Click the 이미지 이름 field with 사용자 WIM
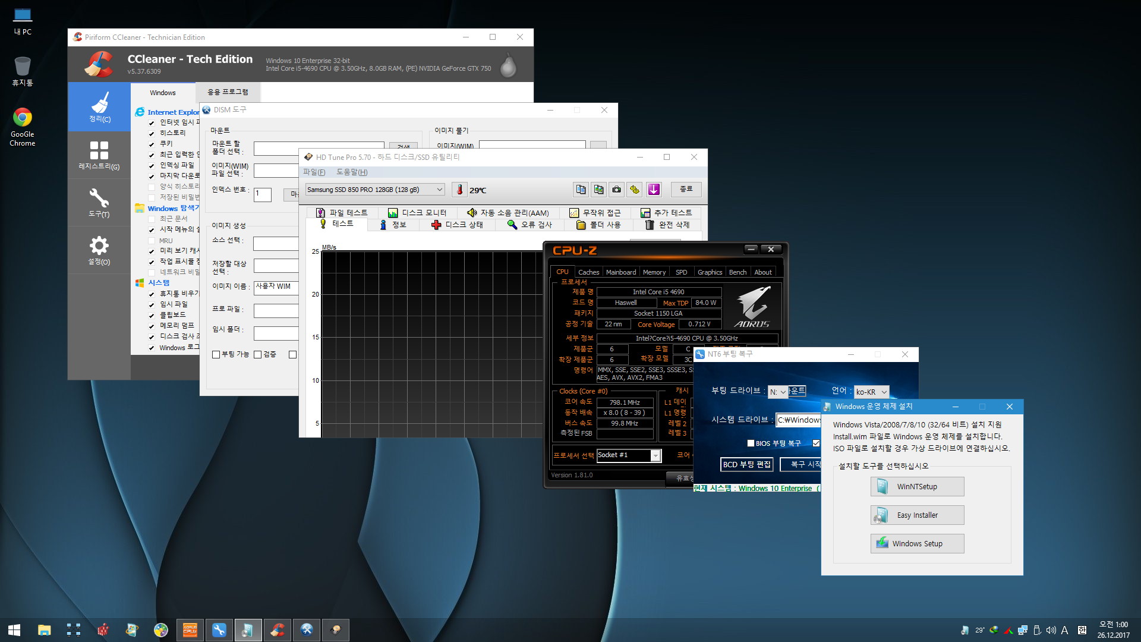This screenshot has width=1141, height=642. click(x=276, y=288)
